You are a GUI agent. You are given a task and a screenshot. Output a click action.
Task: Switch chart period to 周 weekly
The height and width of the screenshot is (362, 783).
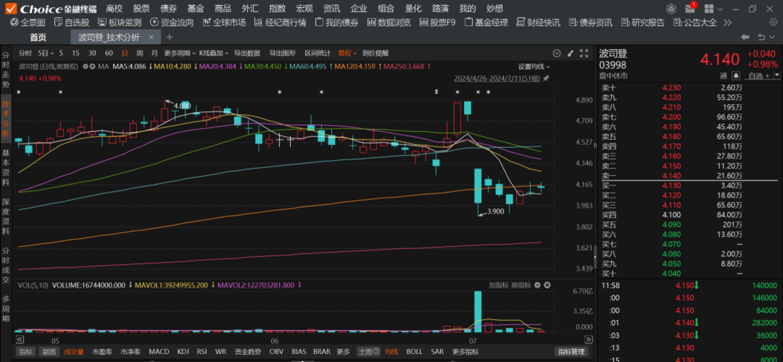pyautogui.click(x=139, y=53)
